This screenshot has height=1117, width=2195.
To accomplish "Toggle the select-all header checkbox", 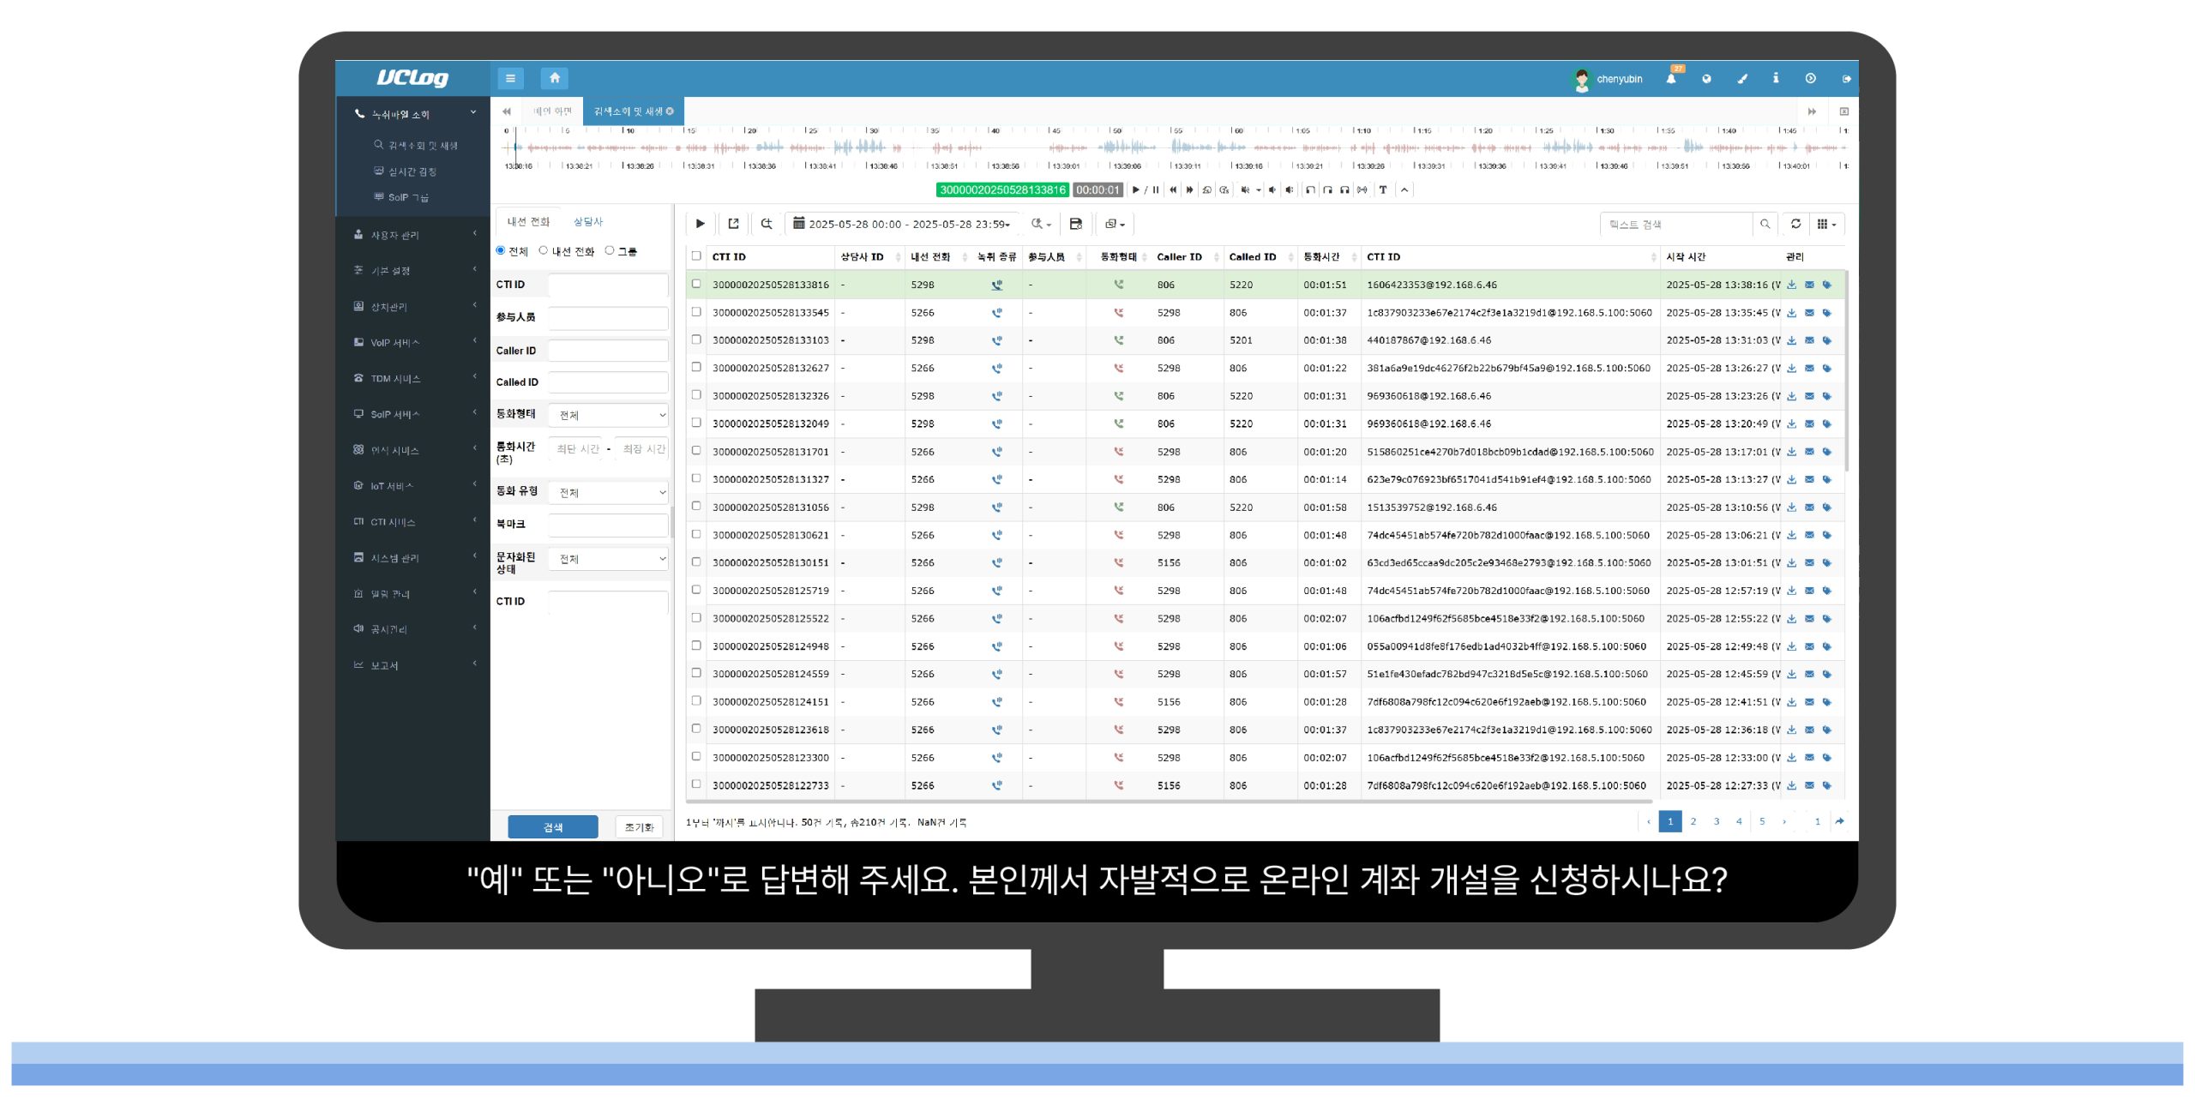I will point(696,255).
